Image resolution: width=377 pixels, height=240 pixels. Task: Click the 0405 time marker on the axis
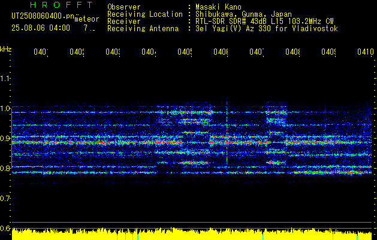[185, 52]
